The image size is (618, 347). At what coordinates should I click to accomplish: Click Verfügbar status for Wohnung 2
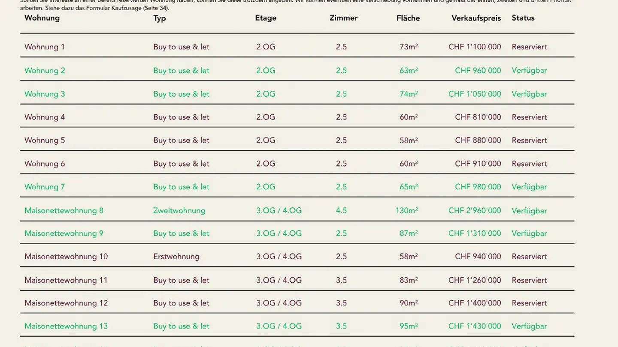click(x=529, y=71)
